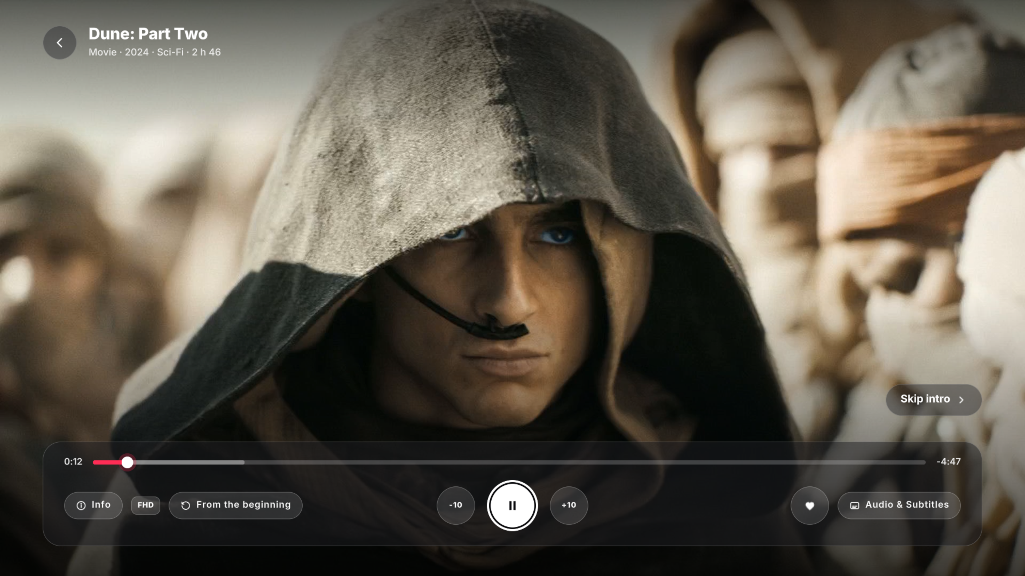Click the Dune: Part Two title

[148, 34]
